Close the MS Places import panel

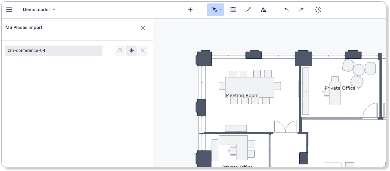143,28
